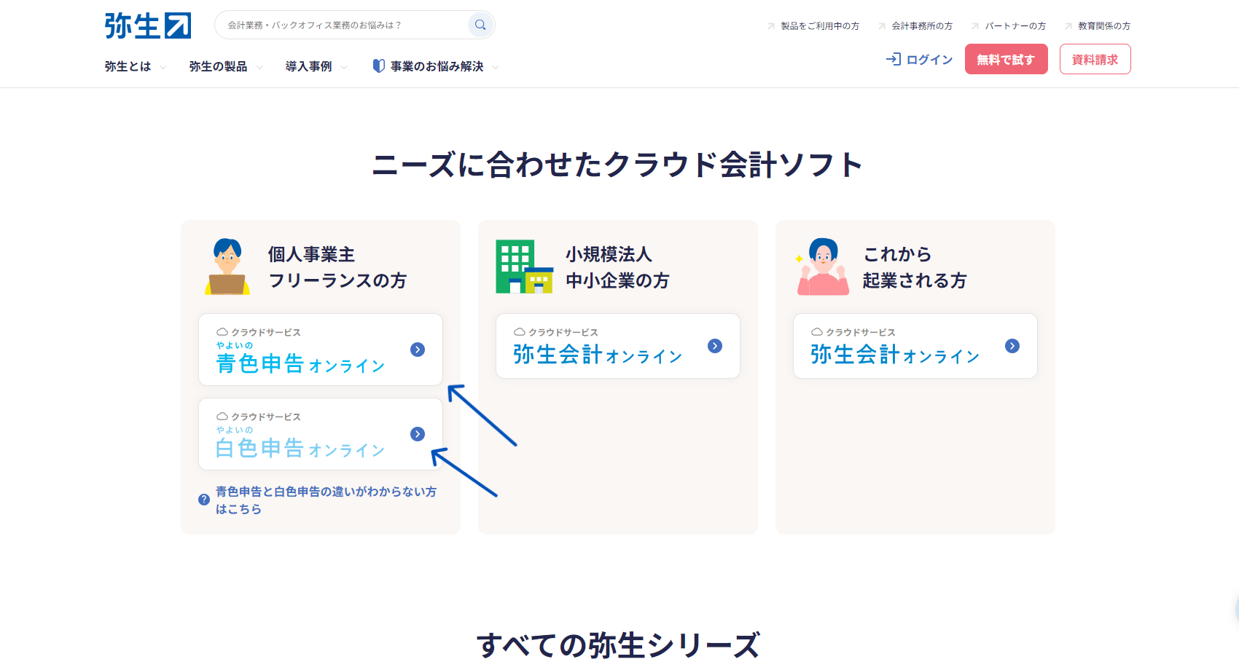Click the 無料で試す button
The height and width of the screenshot is (662, 1239).
tap(1007, 59)
